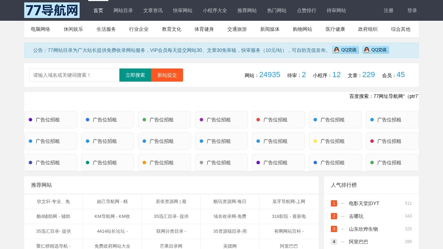This screenshot has height=249, width=443.
Task: Open the 酷玩资源网-每日 site link
Action: [x=230, y=202]
